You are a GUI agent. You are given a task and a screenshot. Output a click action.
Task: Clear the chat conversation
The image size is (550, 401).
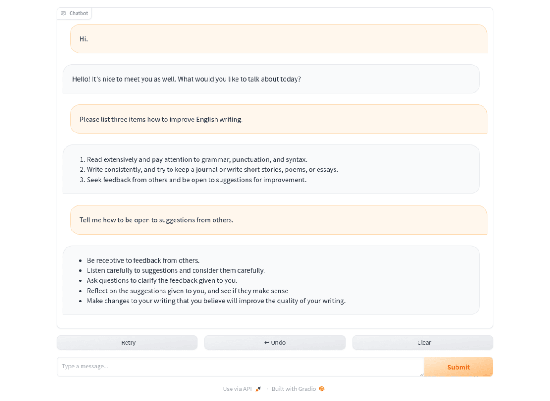click(423, 342)
